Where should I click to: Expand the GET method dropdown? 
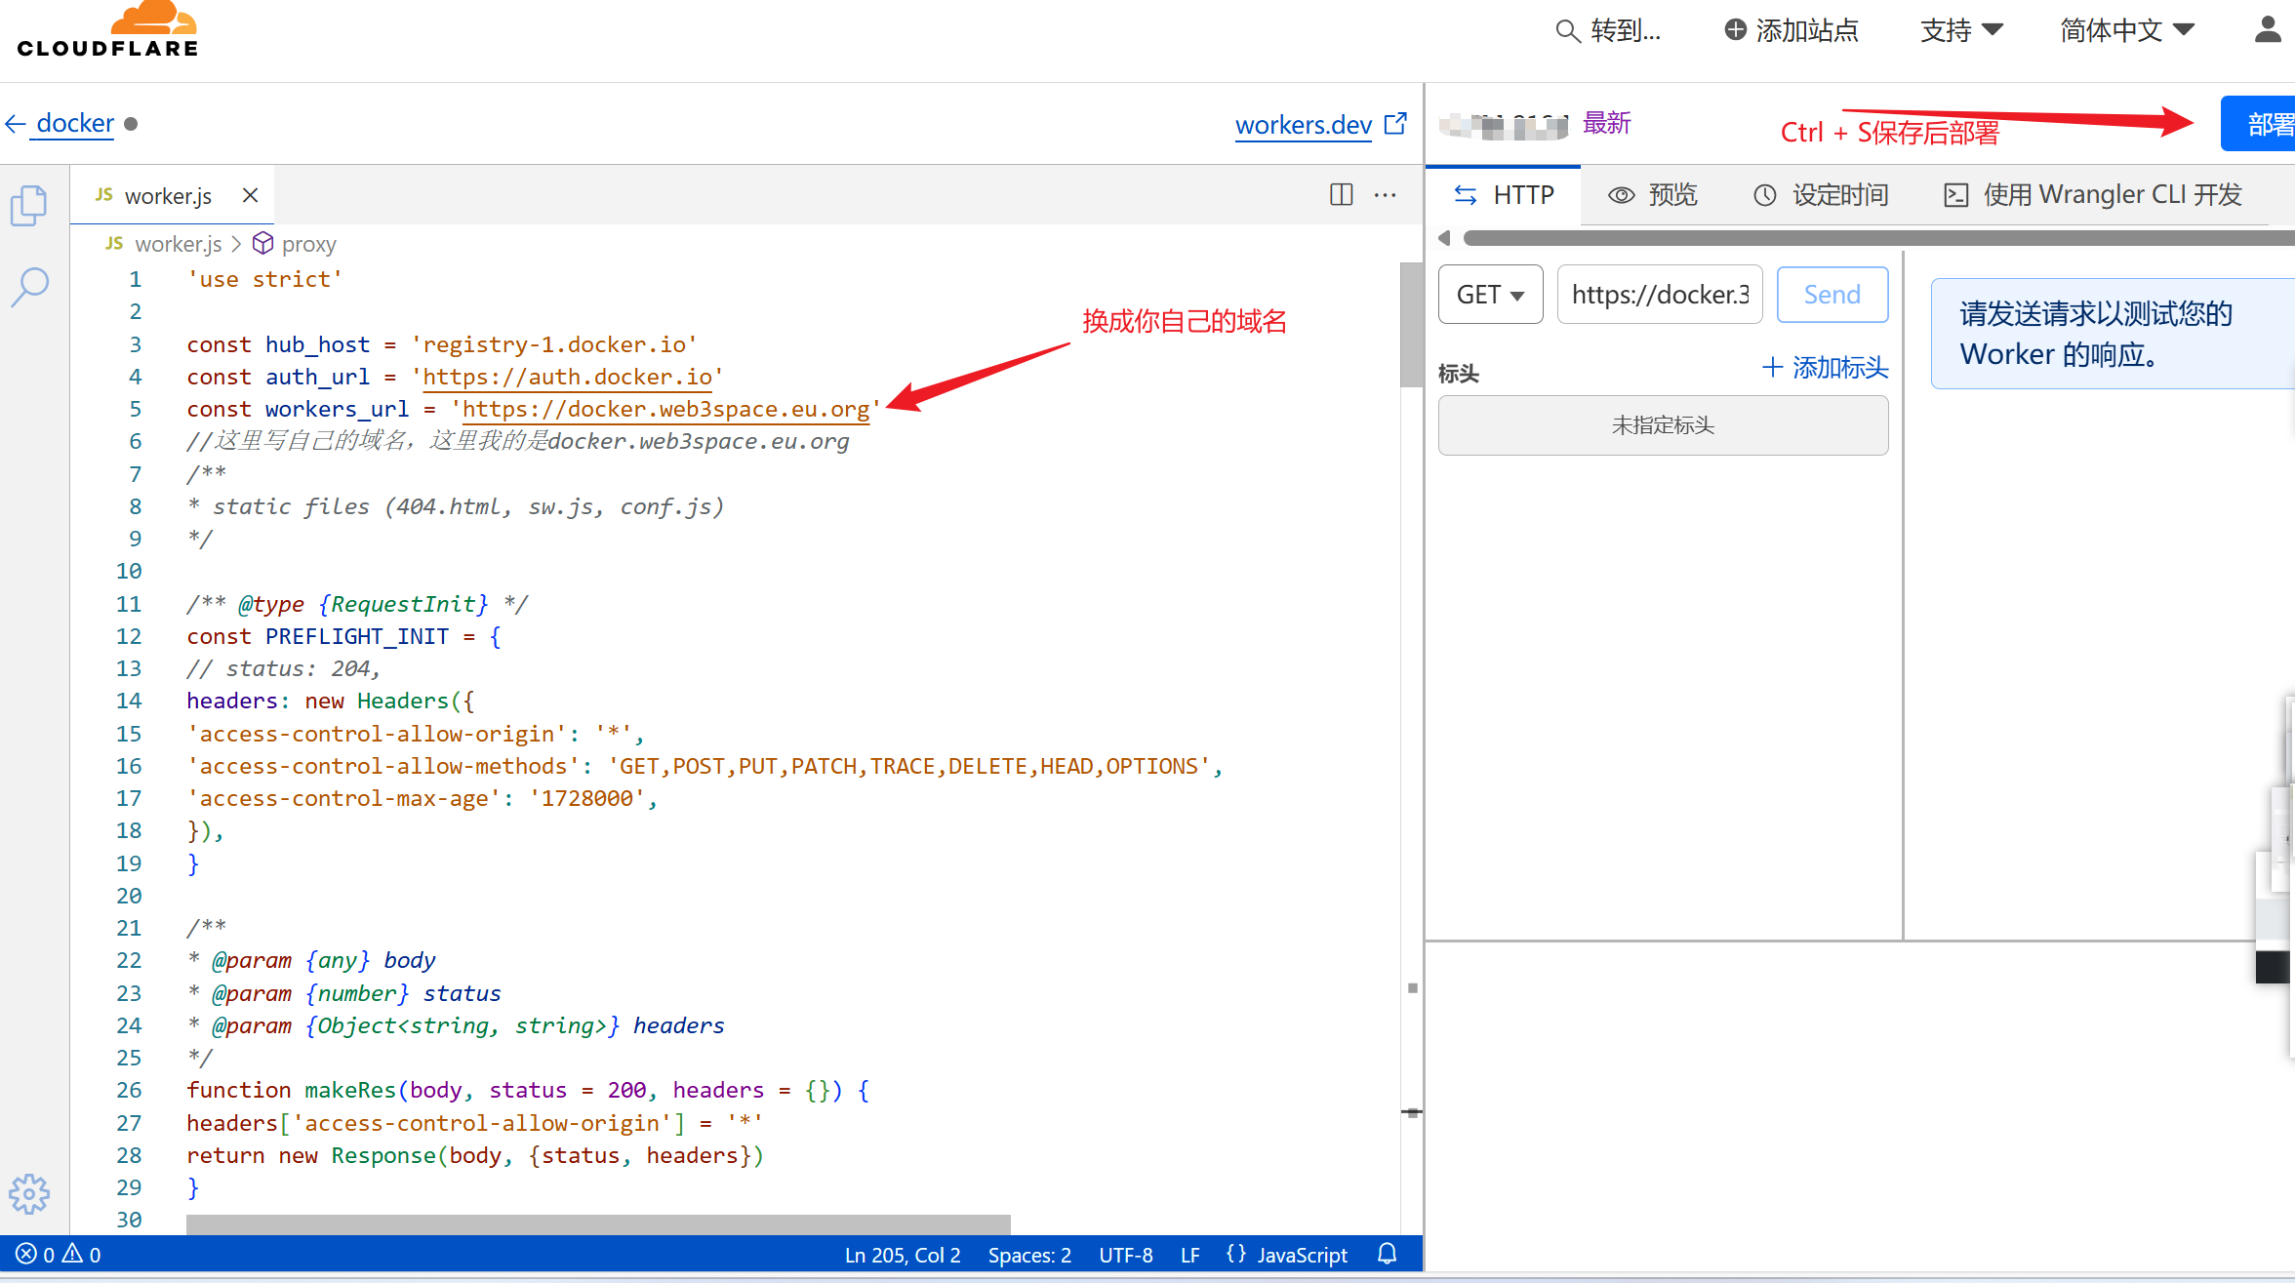(1489, 295)
